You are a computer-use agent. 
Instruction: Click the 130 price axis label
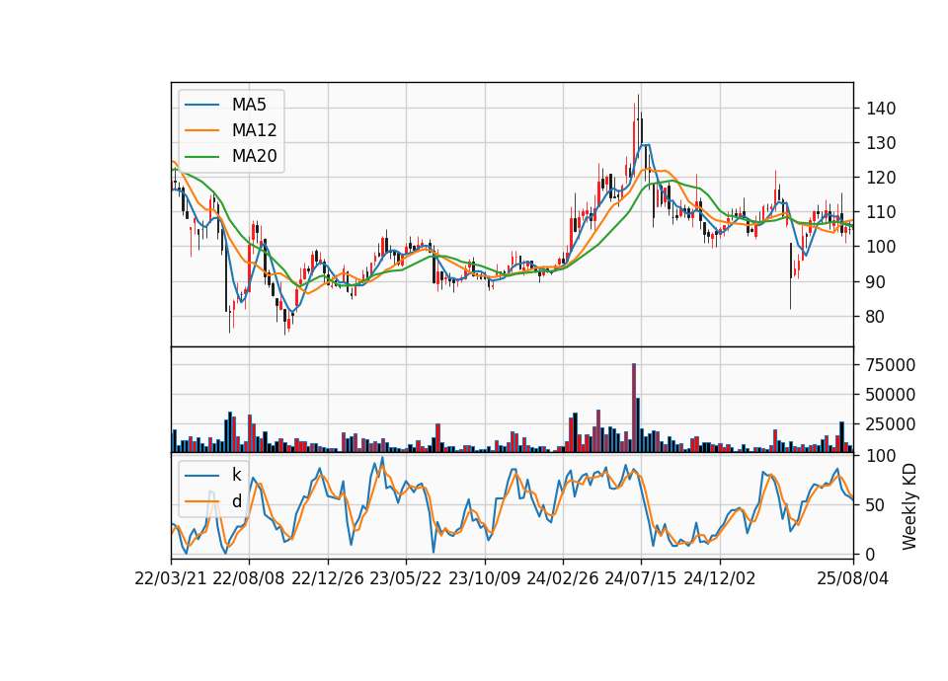point(881,143)
